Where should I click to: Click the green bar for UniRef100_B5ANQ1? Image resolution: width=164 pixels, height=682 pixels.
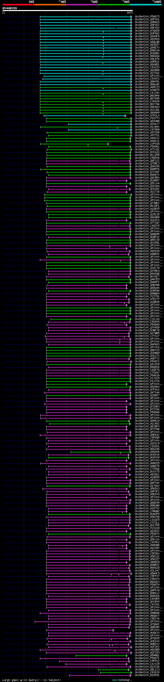(102, 655)
